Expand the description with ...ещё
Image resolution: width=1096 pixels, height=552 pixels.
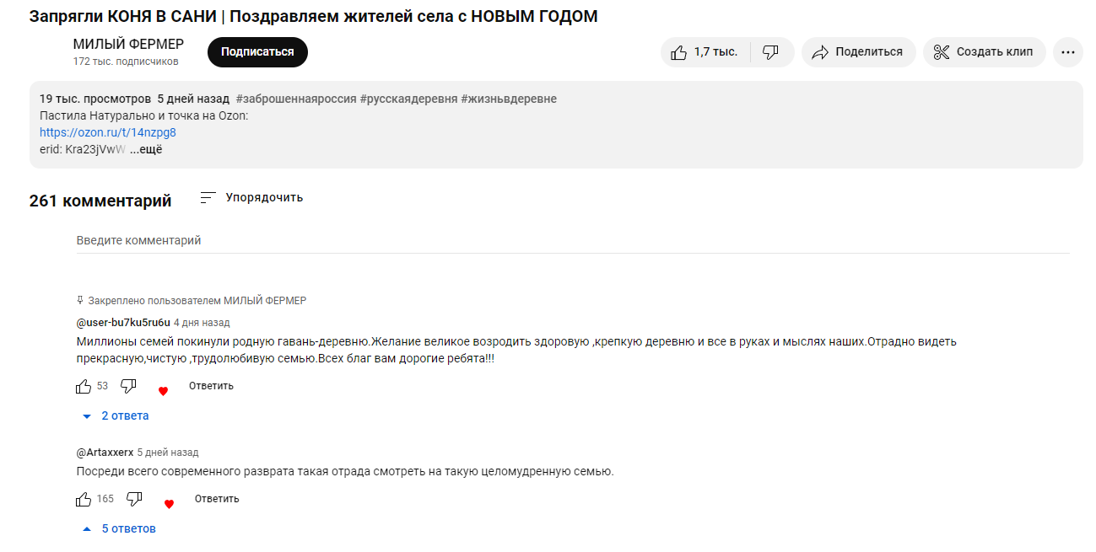pos(145,150)
